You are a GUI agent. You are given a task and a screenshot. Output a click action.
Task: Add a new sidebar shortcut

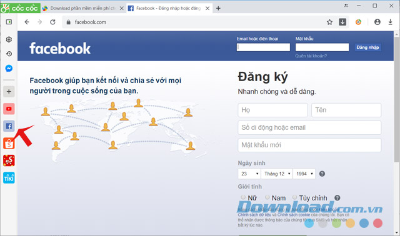[9, 92]
